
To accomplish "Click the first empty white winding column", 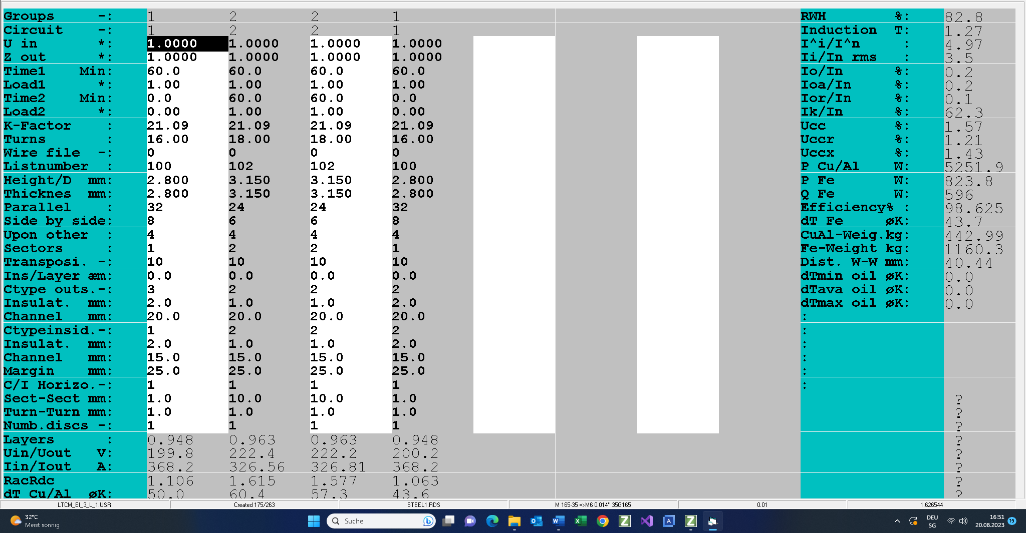I will coord(514,234).
